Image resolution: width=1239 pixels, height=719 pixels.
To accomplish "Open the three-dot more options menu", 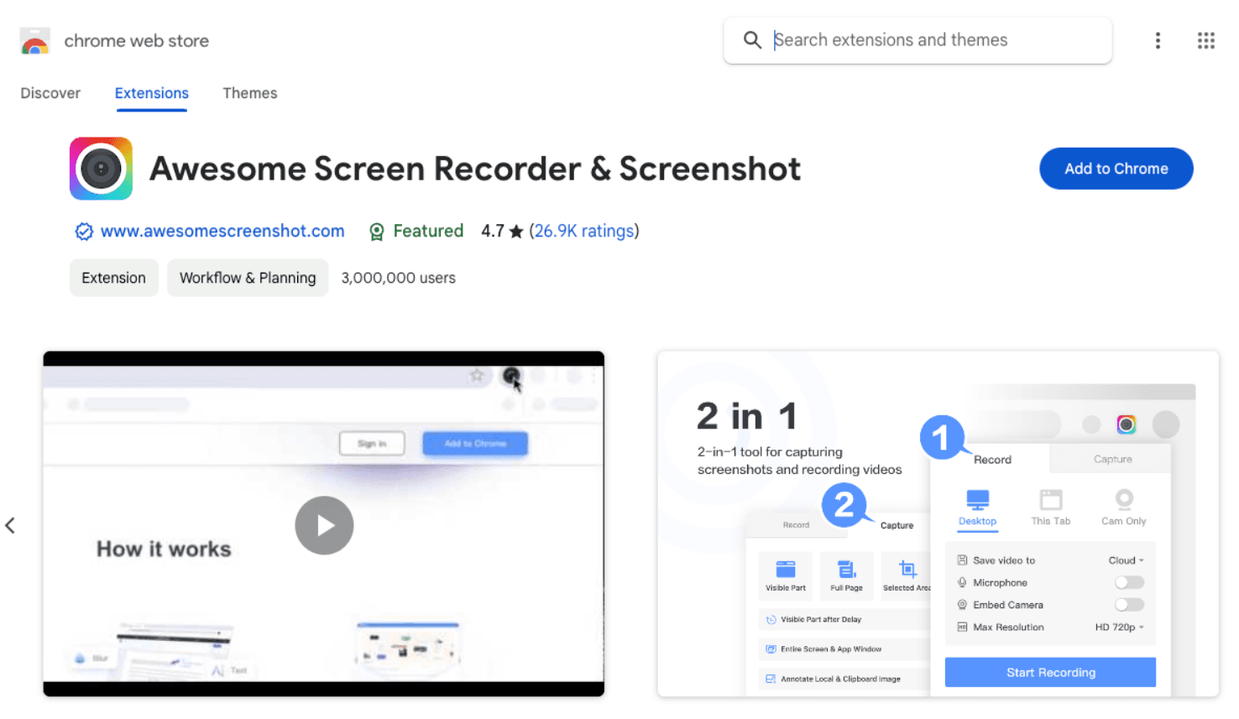I will 1158,40.
